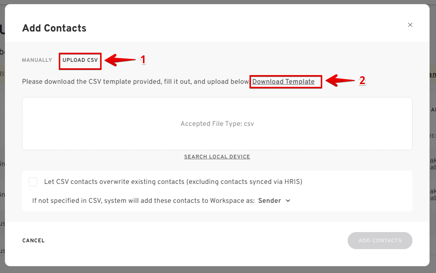Enable the overwrite existing contacts checkbox

[33, 182]
